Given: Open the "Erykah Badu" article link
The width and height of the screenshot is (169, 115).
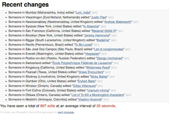Looking at the screenshot, I should (x=81, y=81).
